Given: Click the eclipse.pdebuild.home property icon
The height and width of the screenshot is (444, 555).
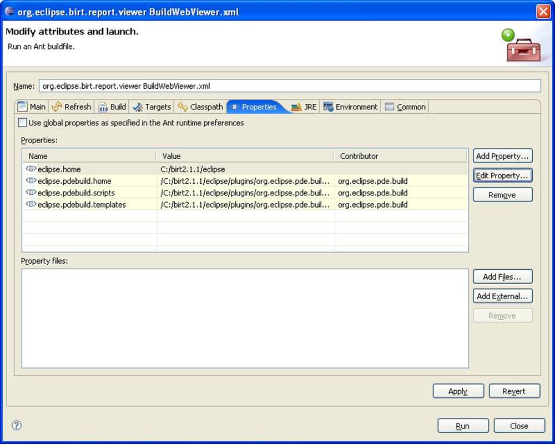Looking at the screenshot, I should 31,180.
